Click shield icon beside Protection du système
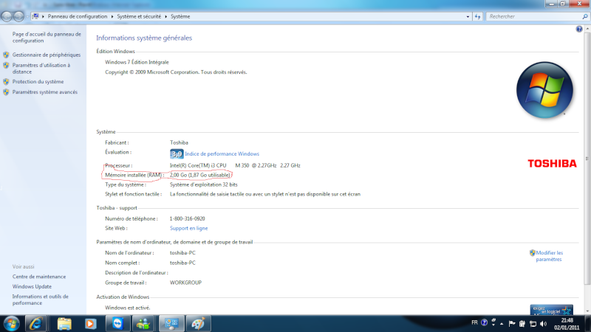This screenshot has height=332, width=591. 6,82
